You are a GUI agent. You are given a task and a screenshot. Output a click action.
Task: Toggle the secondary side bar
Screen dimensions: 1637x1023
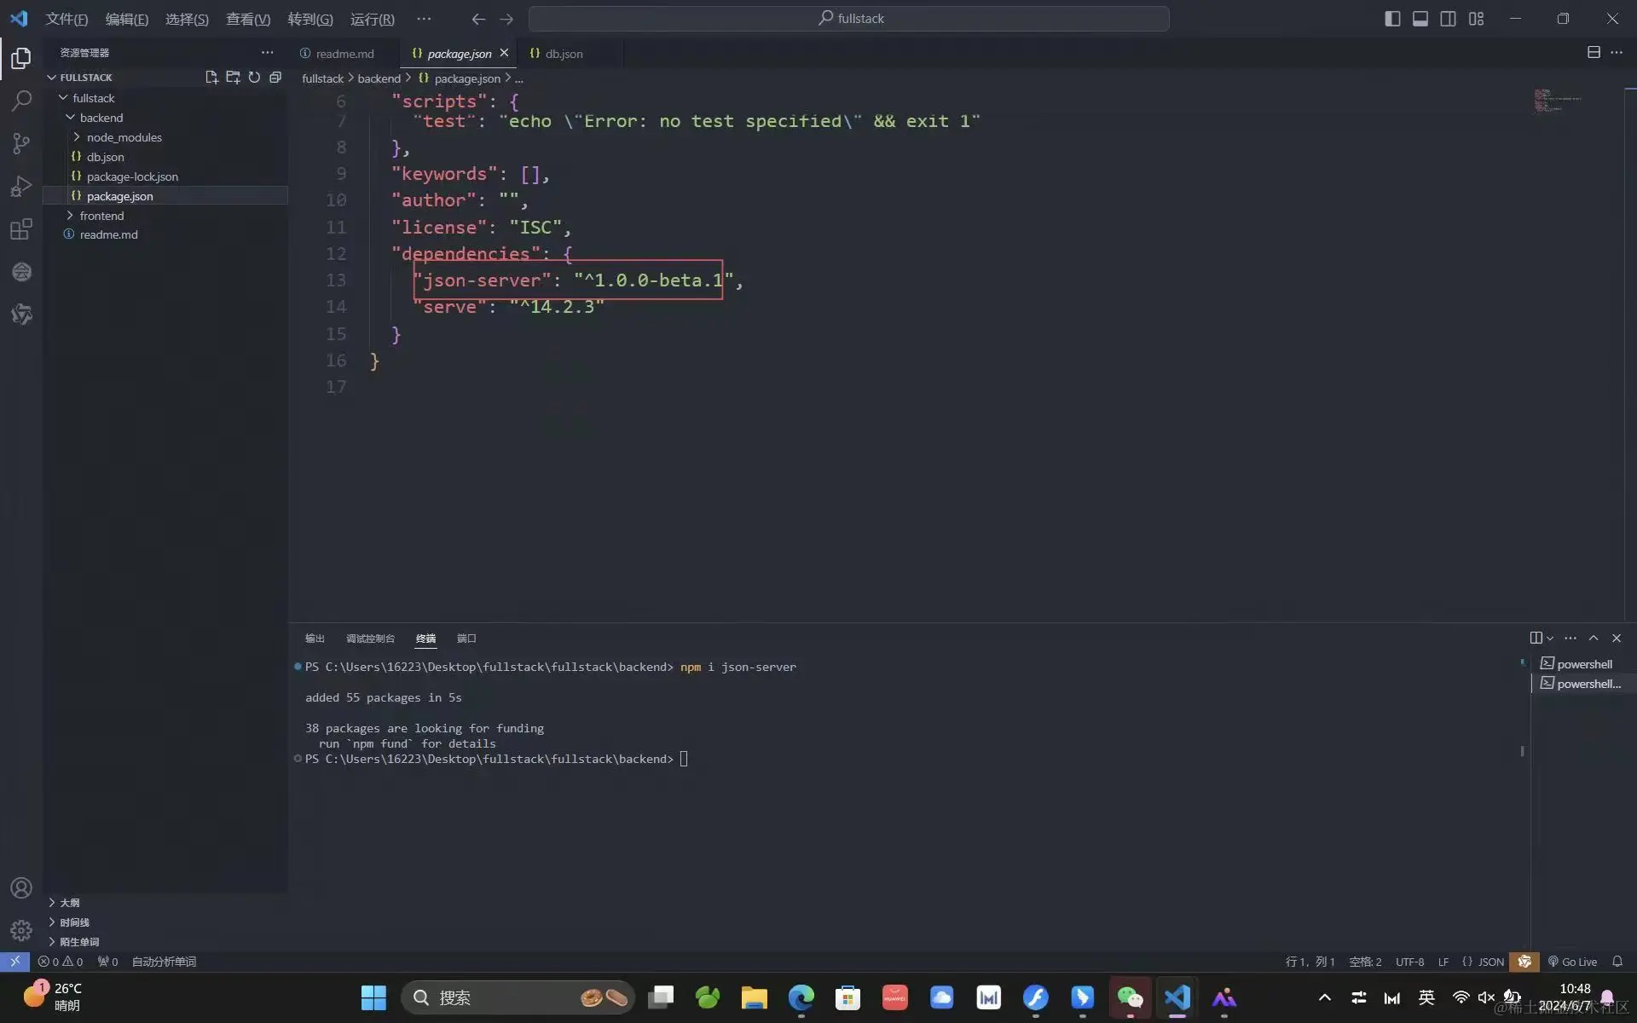[x=1448, y=19]
